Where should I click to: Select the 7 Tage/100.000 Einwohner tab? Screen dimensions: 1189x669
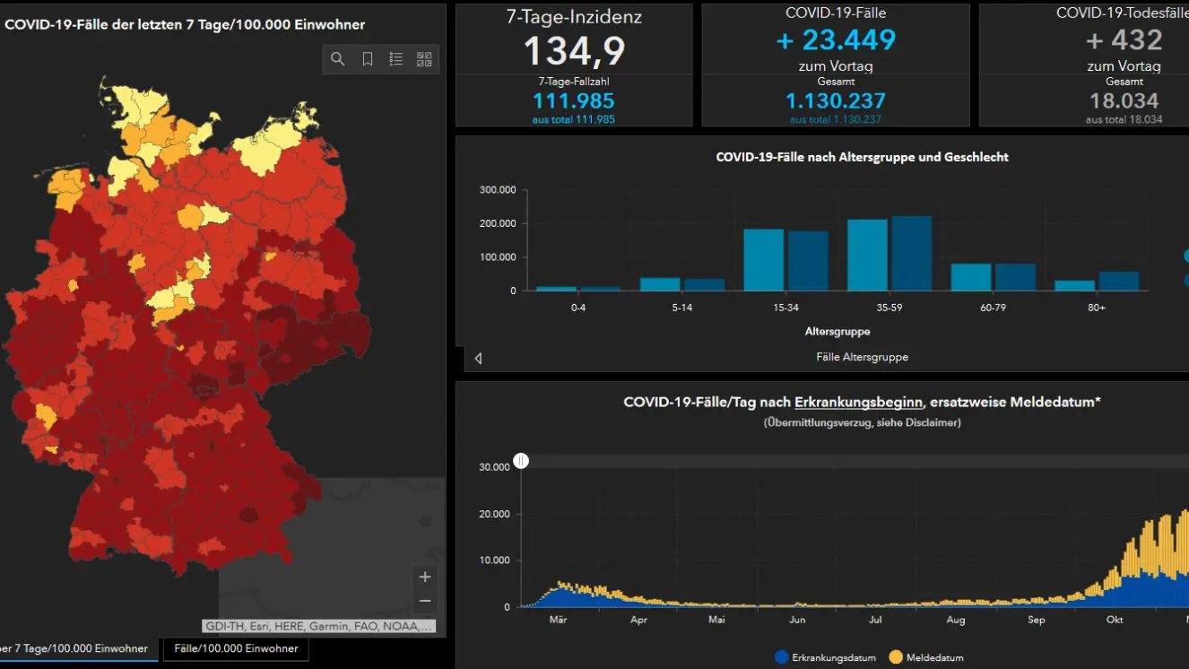point(76,648)
